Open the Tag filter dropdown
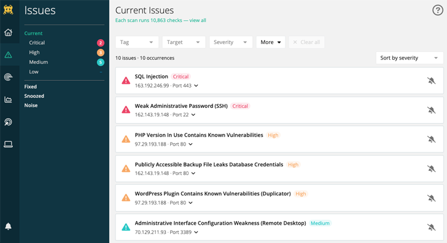Viewport: 447px width, 243px height. tap(136, 42)
